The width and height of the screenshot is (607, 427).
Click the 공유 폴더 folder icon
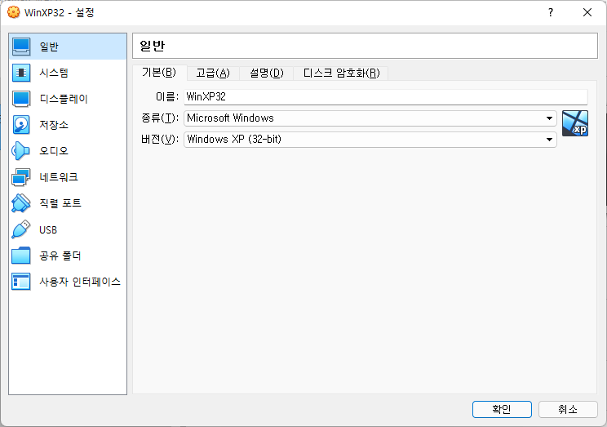click(21, 256)
